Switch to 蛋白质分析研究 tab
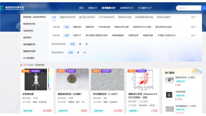Image resolution: width=206 pixels, height=116 pixels. point(87,17)
